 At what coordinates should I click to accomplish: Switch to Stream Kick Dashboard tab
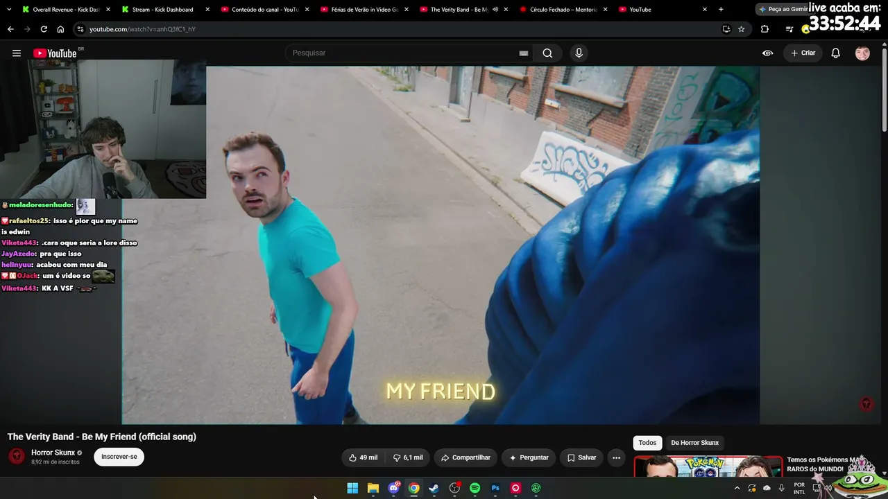pyautogui.click(x=165, y=10)
